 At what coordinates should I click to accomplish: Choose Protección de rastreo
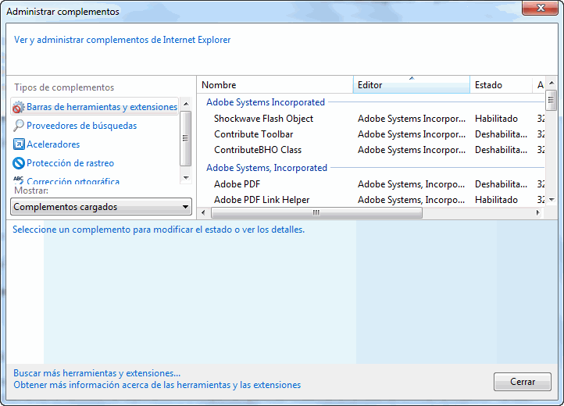70,163
